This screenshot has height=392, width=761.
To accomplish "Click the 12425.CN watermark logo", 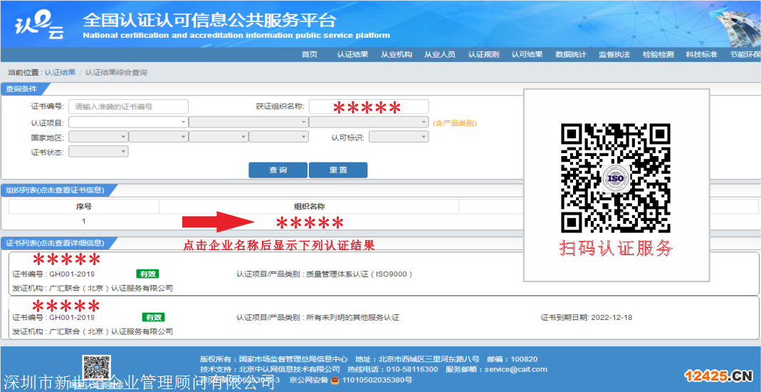I will point(718,376).
